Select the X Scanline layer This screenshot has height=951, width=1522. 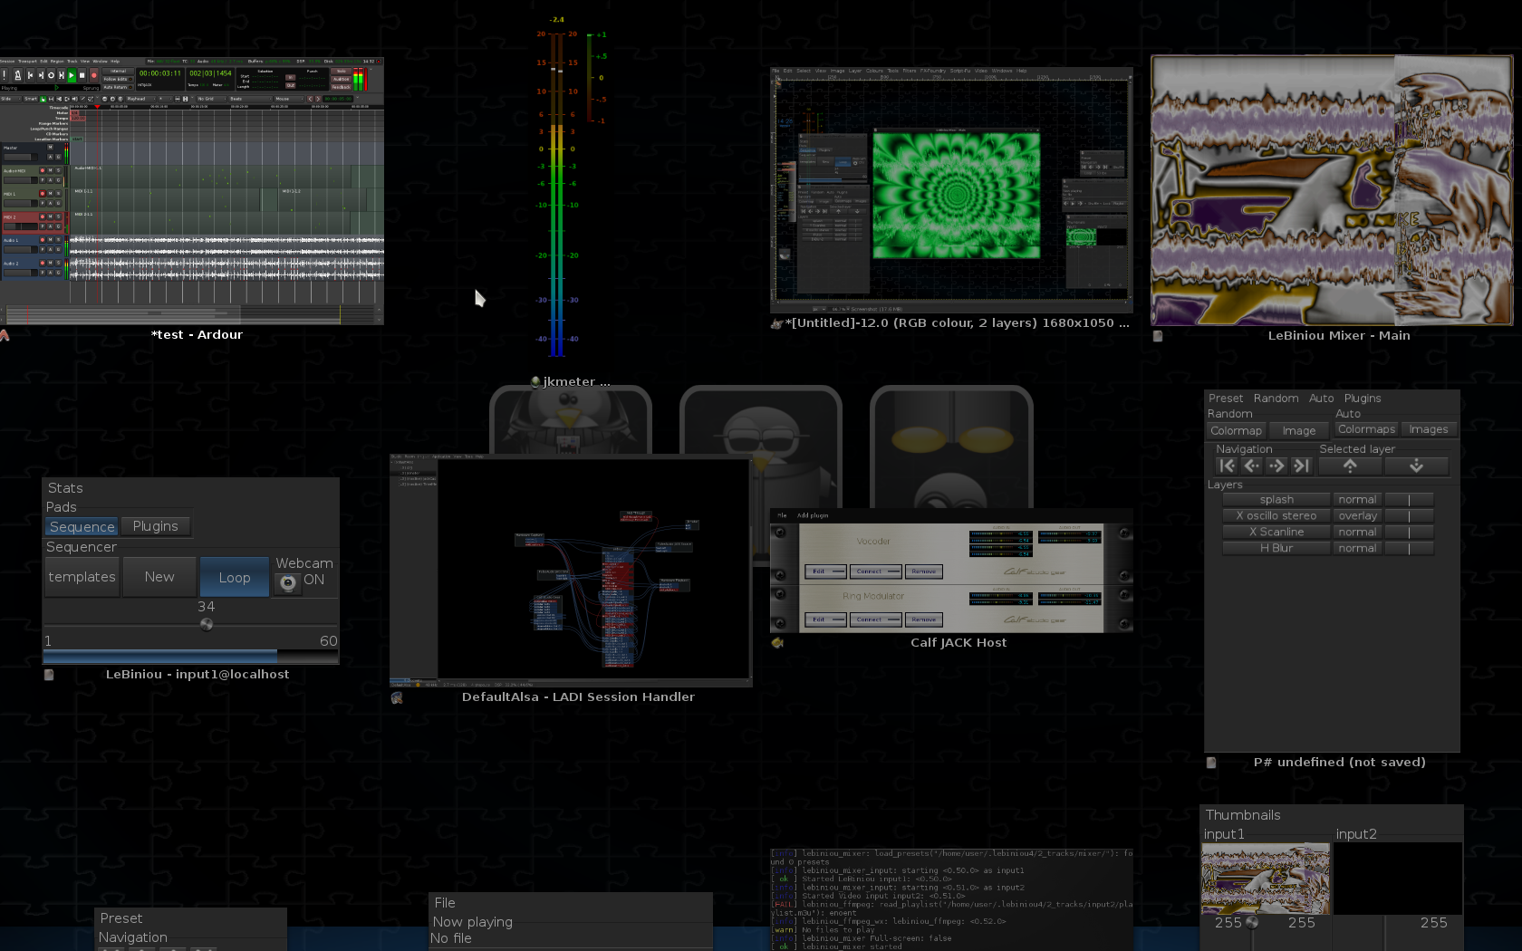coord(1276,533)
